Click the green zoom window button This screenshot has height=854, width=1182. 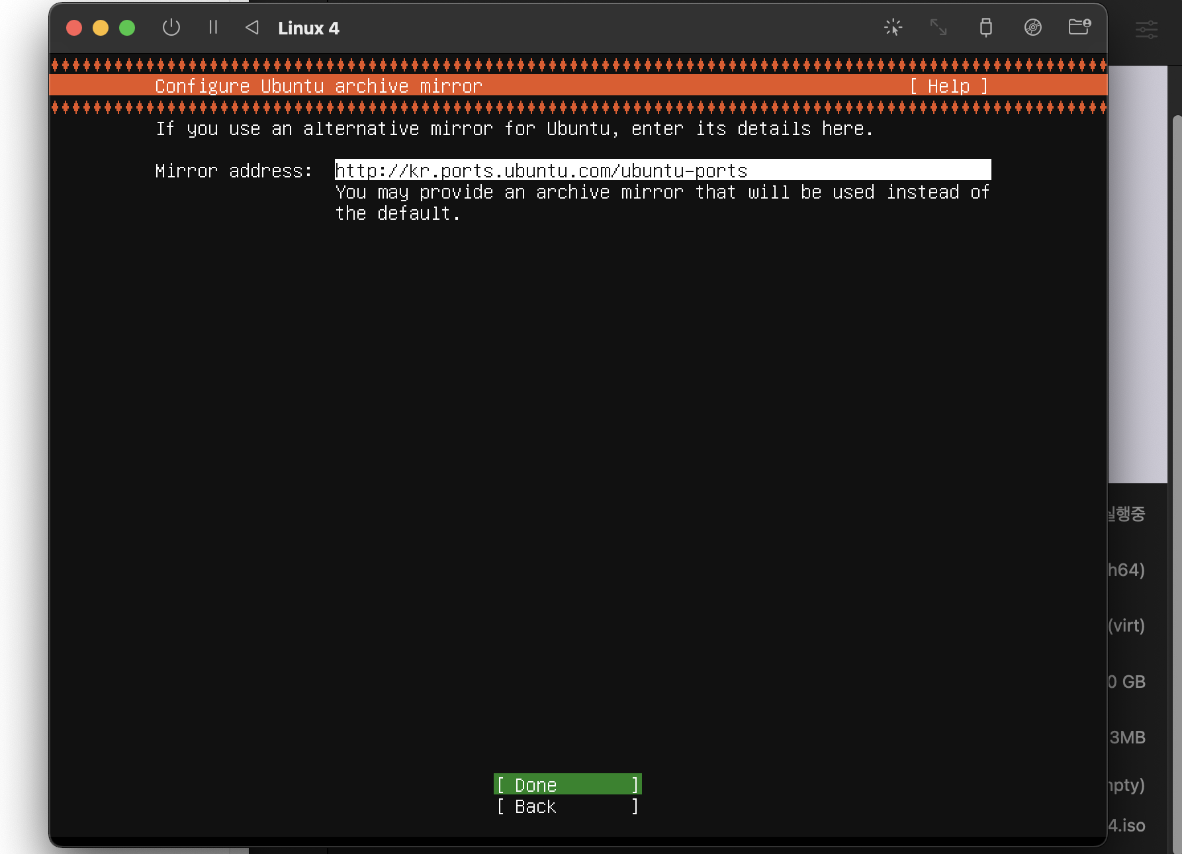point(127,28)
